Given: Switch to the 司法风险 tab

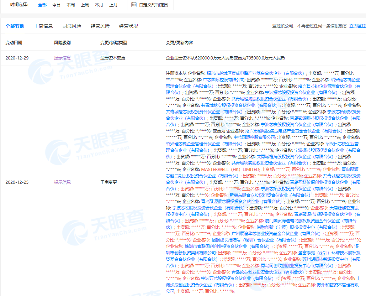Looking at the screenshot, I should pos(72,26).
